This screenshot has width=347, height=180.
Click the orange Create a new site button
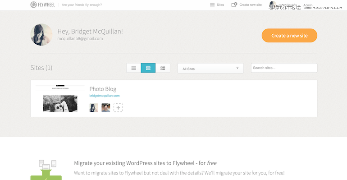[289, 36]
